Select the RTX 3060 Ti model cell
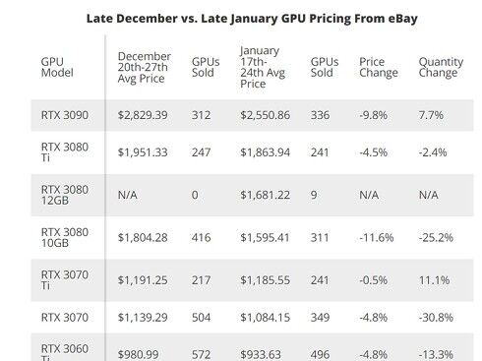This screenshot has height=361, width=482. (x=65, y=352)
